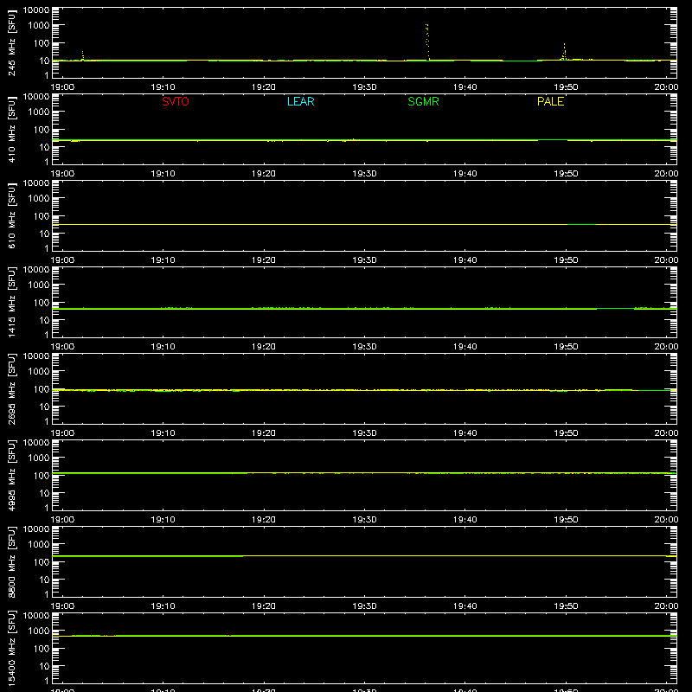Click the 610 MHz [SFU] axis title
Image resolution: width=692 pixels, height=692 pixels.
(x=11, y=215)
